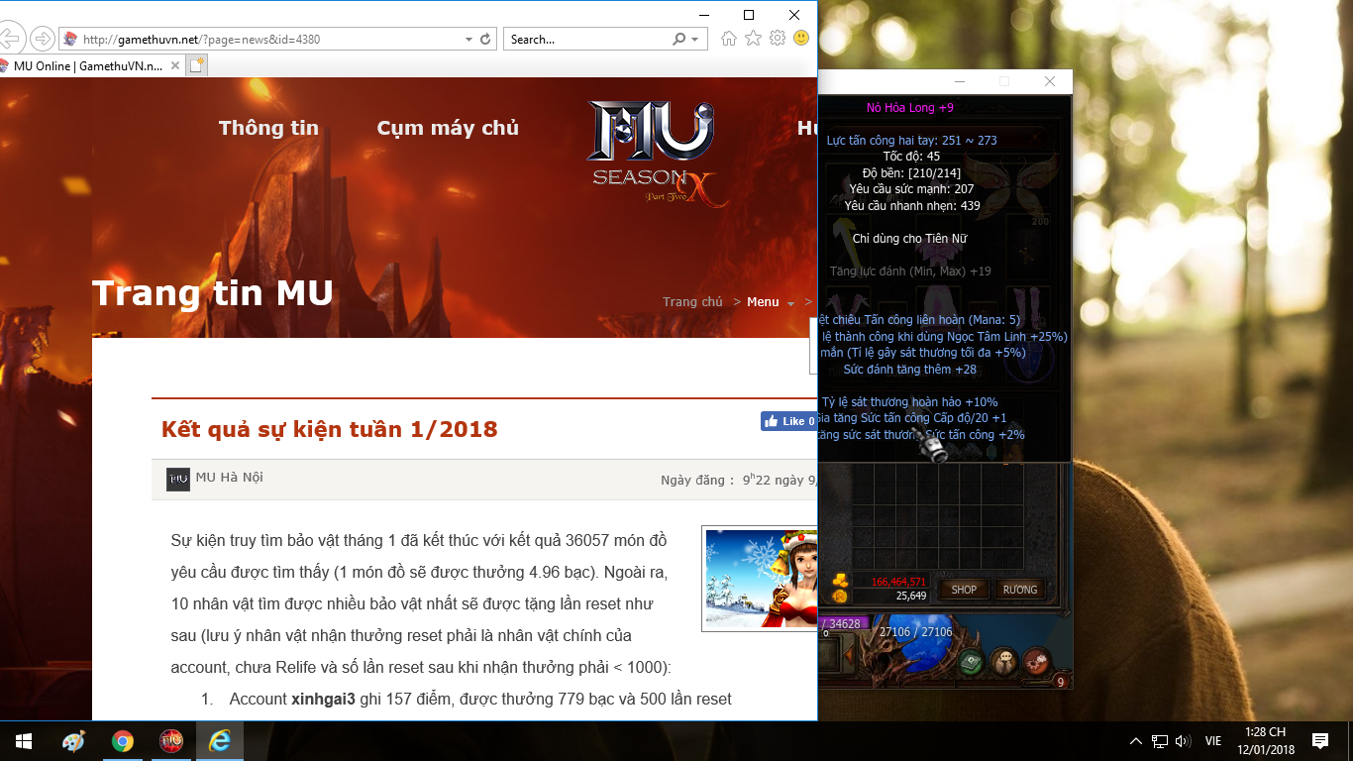Click the Kết quả sự kiện tuần 1/2018 headline
This screenshot has height=761, width=1353.
pyautogui.click(x=330, y=429)
